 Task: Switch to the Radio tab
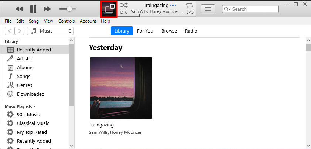click(191, 31)
